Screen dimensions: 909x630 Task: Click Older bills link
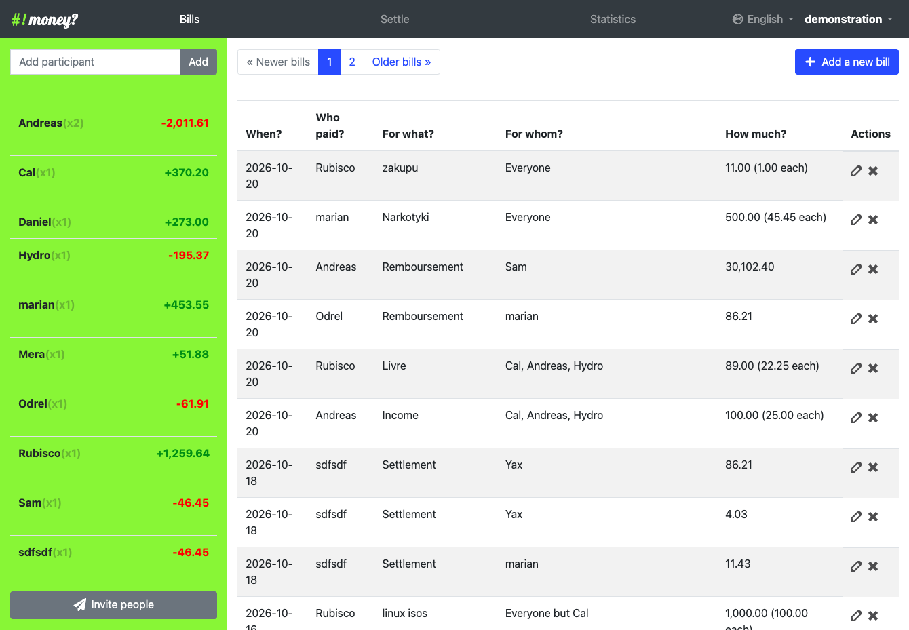(x=402, y=62)
